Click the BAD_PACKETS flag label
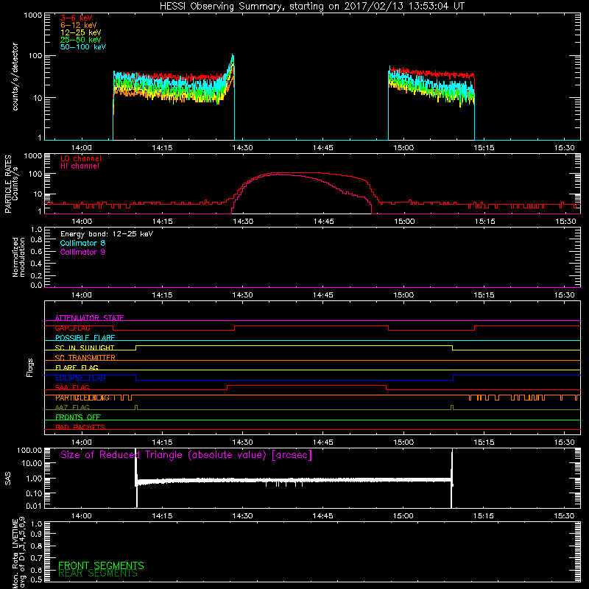This screenshot has width=589, height=589. coord(80,428)
